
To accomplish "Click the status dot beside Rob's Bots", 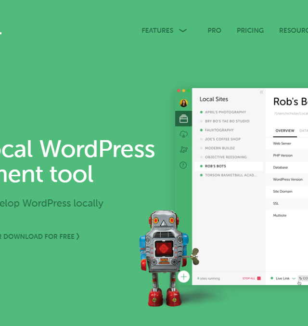I will point(201,166).
